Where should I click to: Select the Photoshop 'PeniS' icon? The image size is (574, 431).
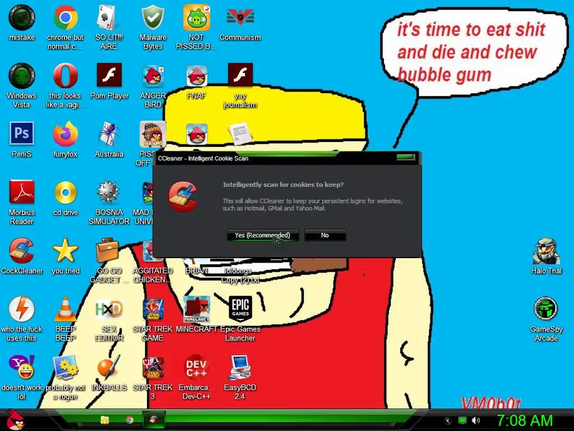tap(22, 140)
